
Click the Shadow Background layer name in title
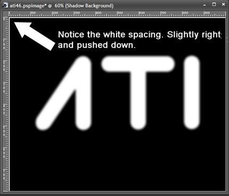pos(89,6)
